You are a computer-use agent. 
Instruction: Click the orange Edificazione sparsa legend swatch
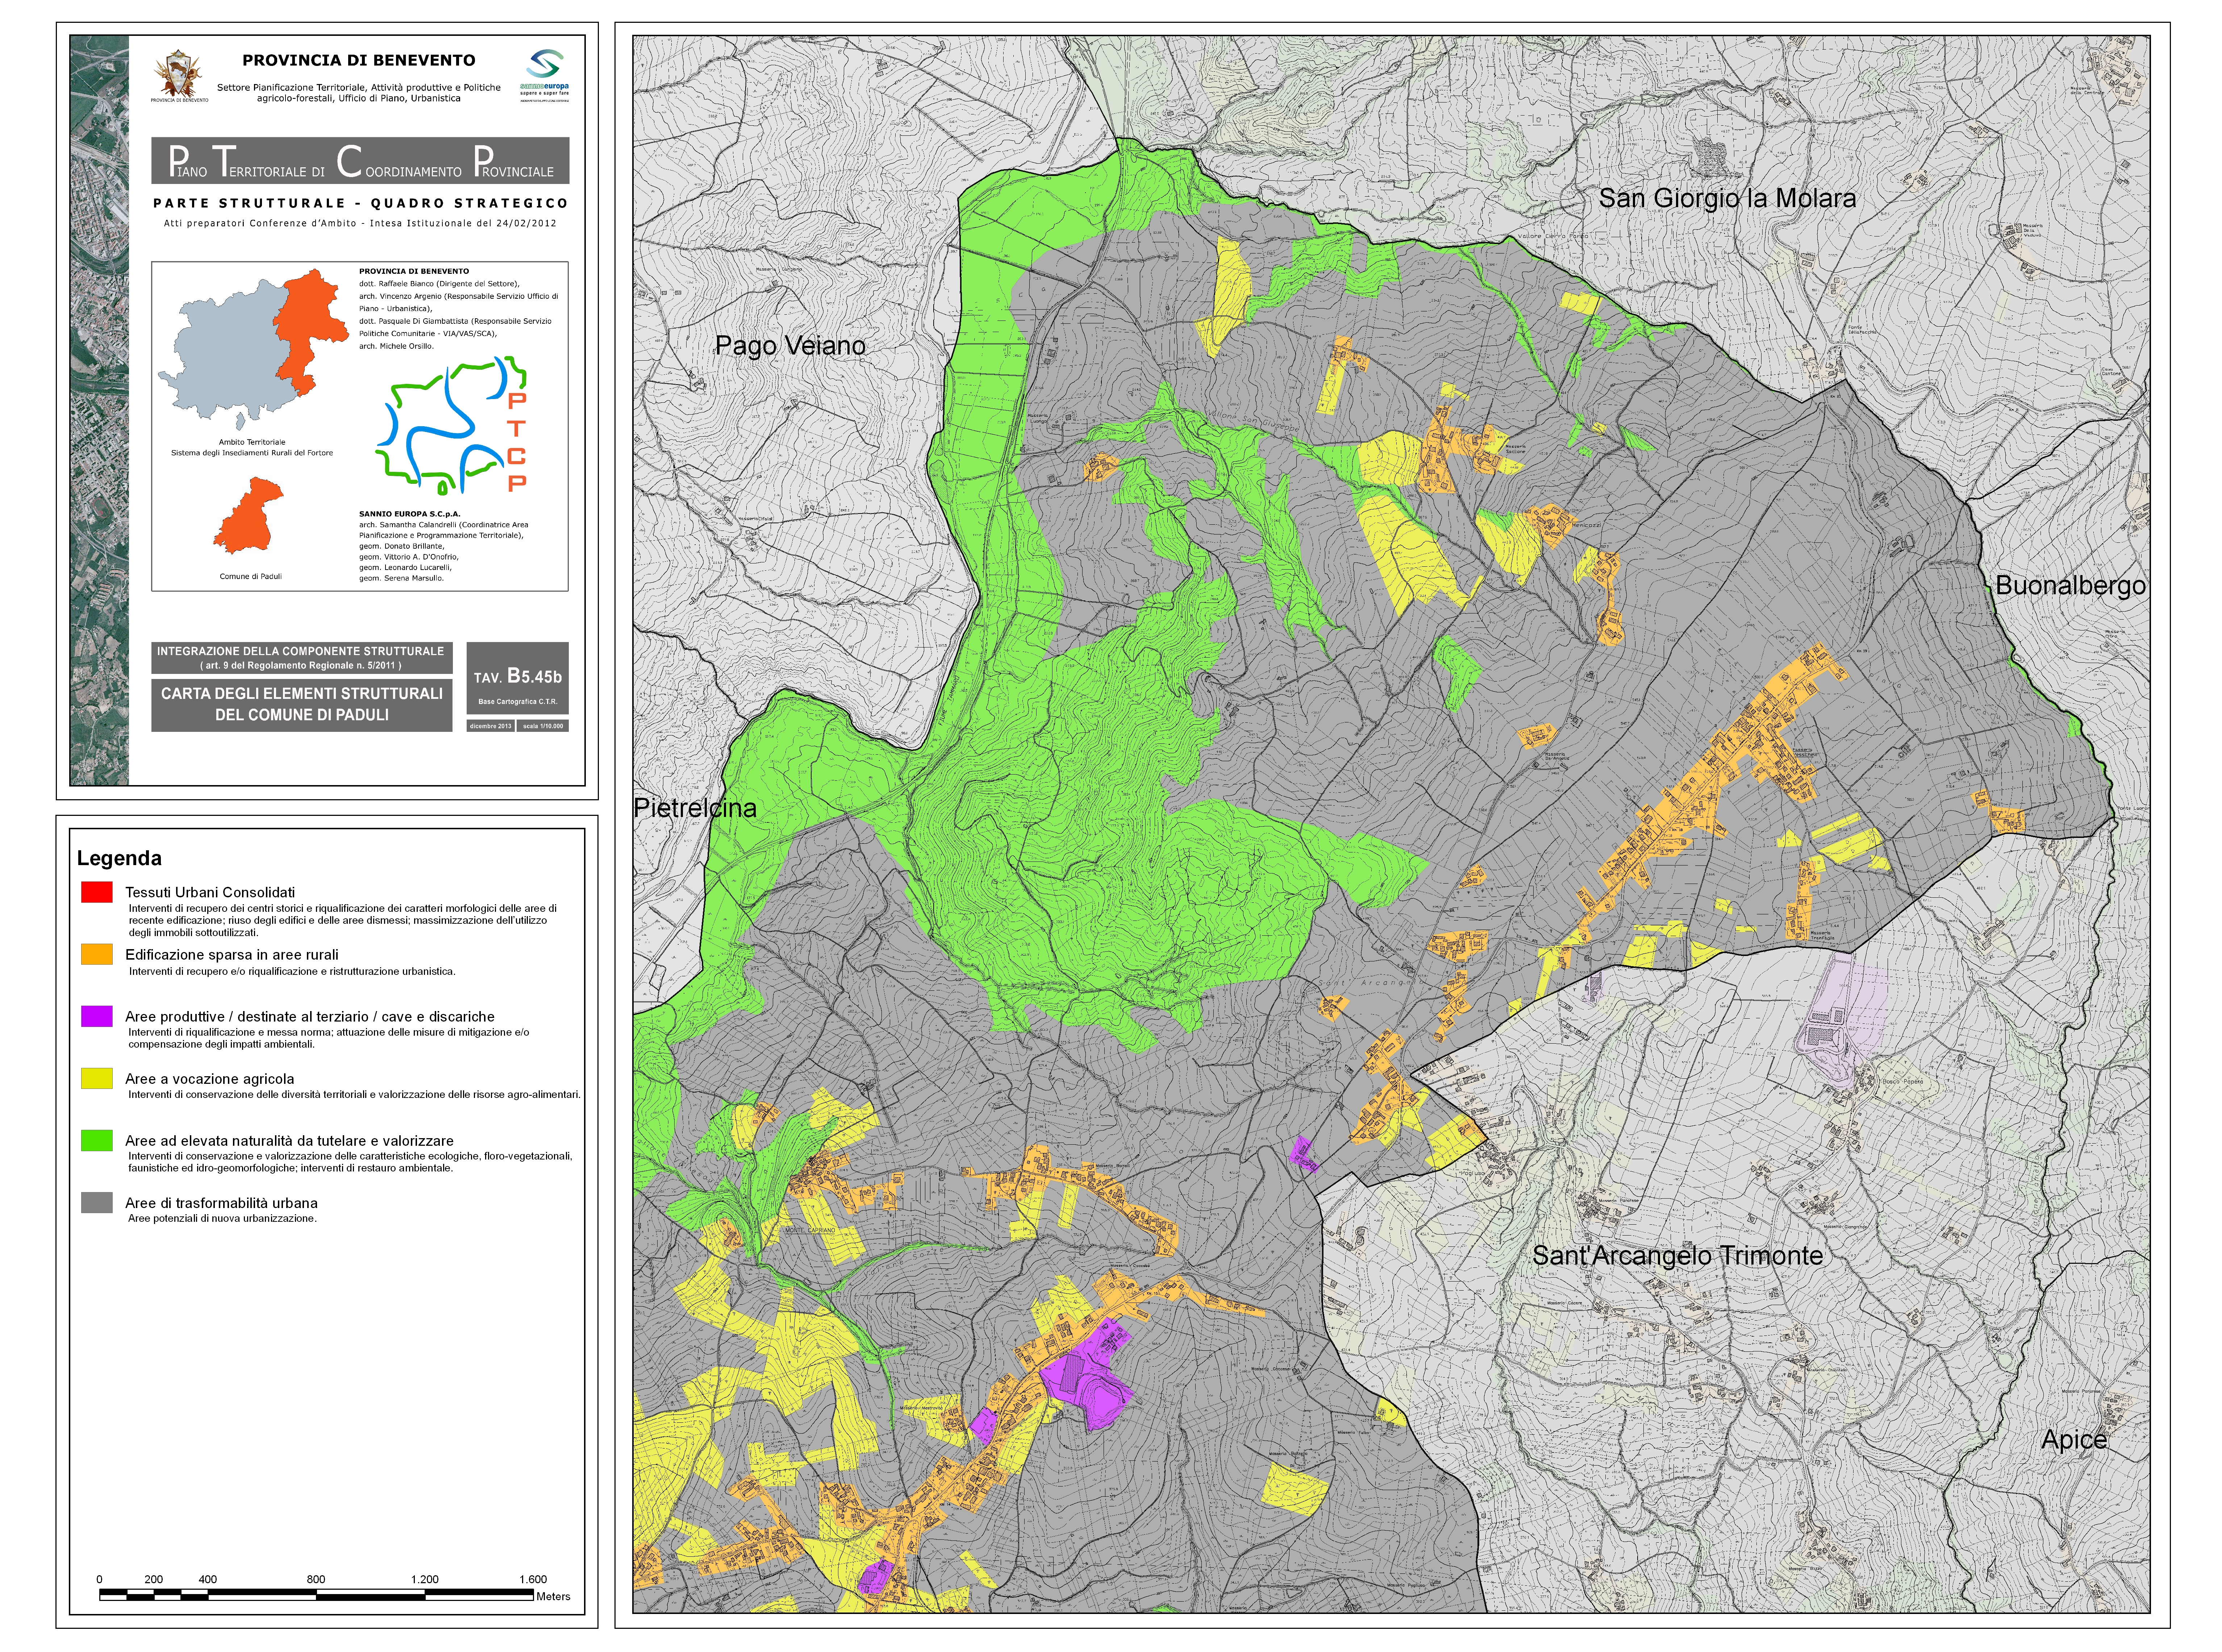point(97,954)
